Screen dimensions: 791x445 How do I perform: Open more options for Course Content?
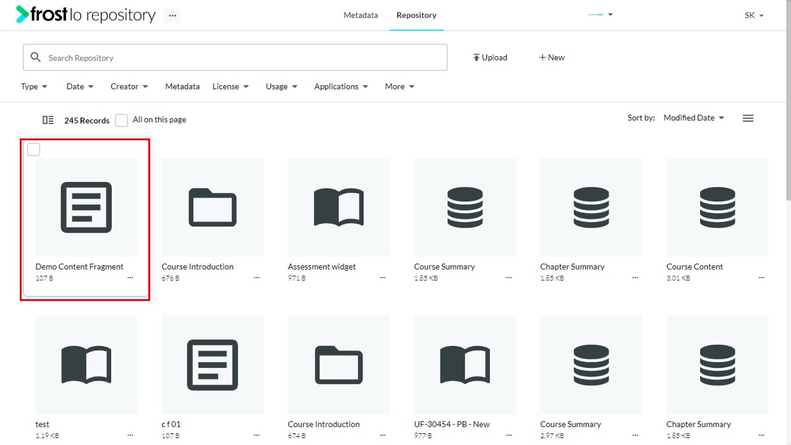(x=761, y=278)
